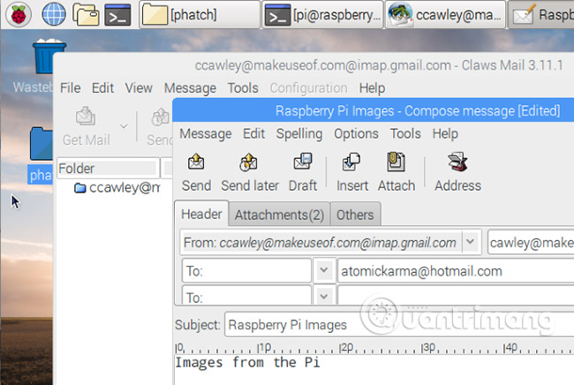Open Help menu in Claws Mail main window

point(372,87)
